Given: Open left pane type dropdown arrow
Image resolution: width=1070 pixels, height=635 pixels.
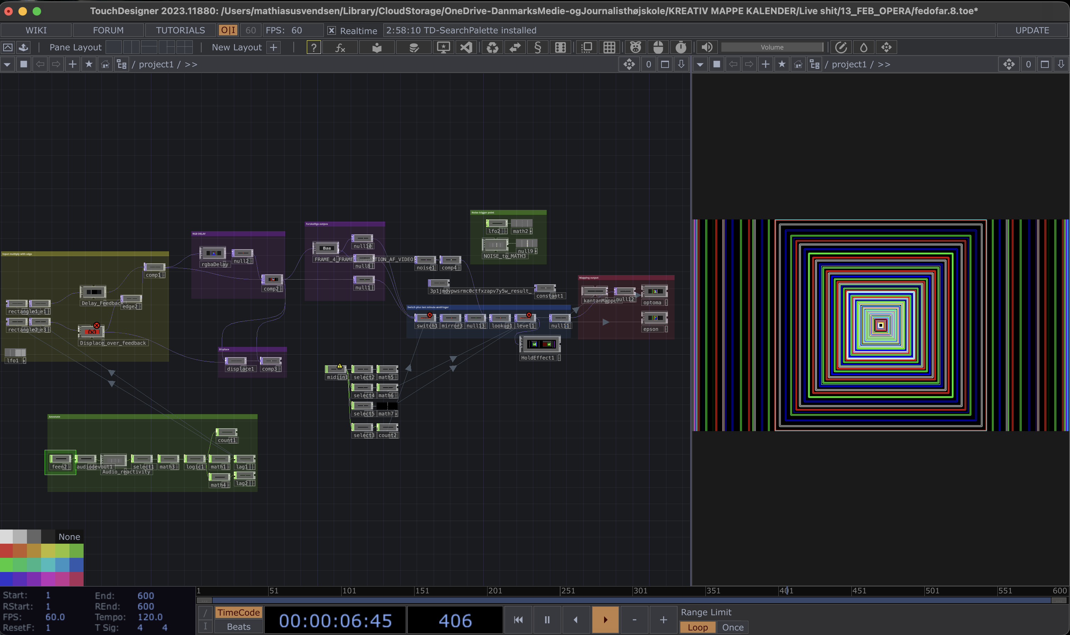Looking at the screenshot, I should click(7, 64).
